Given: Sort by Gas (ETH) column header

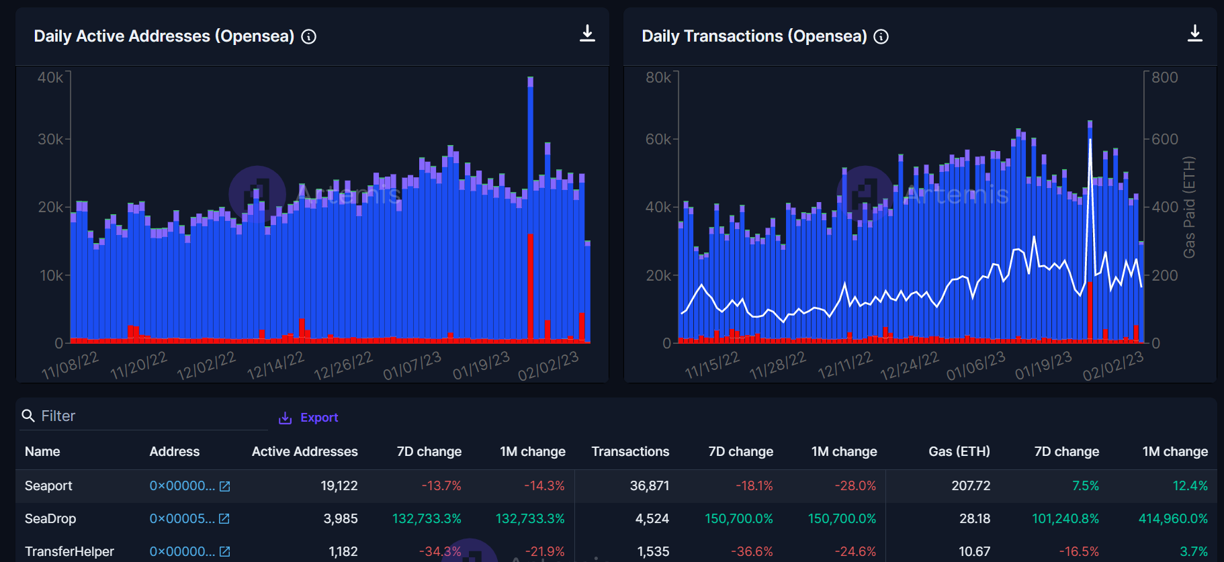Looking at the screenshot, I should [959, 451].
